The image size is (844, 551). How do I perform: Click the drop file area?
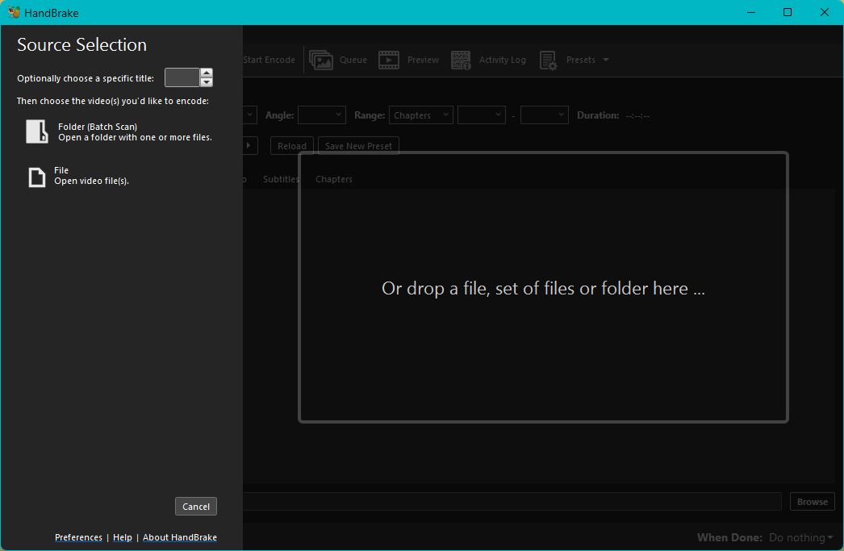click(543, 288)
